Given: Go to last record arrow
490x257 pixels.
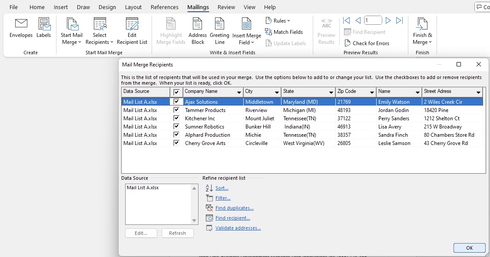Looking at the screenshot, I should [x=399, y=20].
